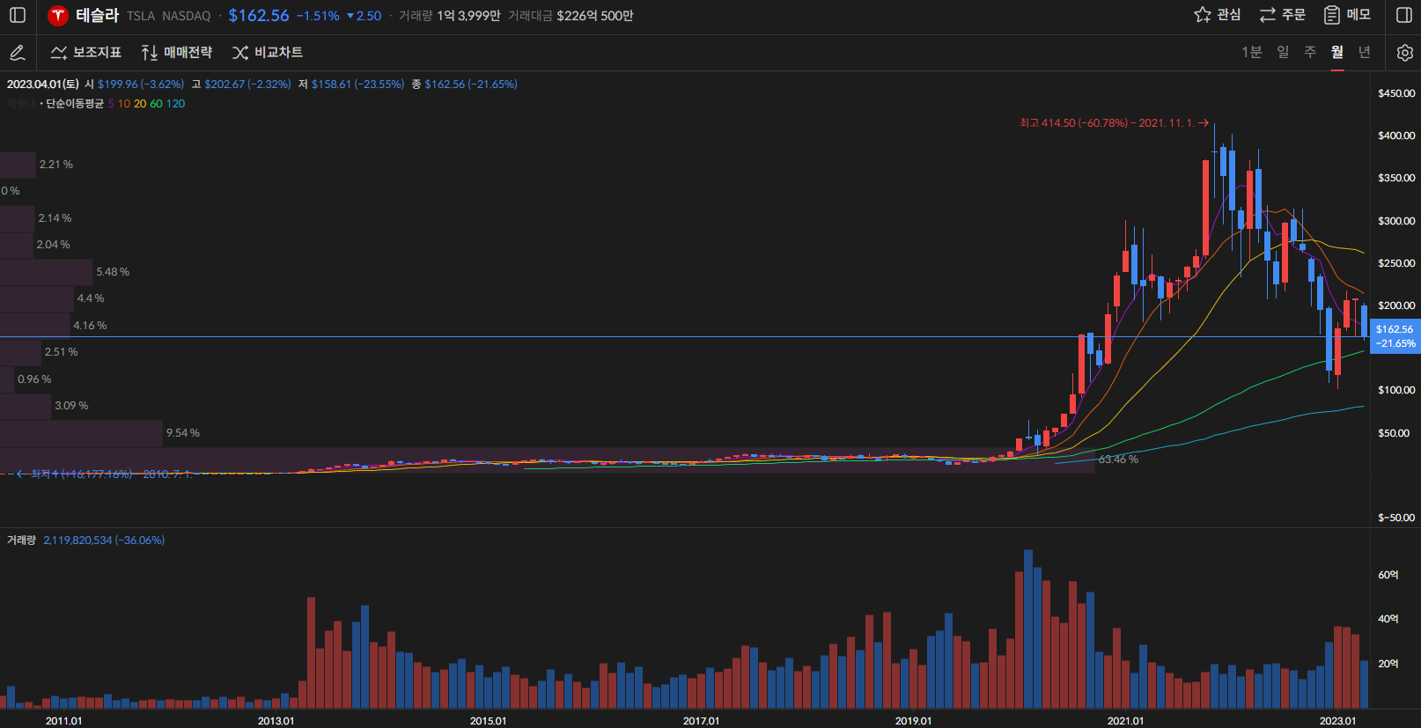The width and height of the screenshot is (1421, 728).
Task: Add Tesla to 관심 watchlist
Action: click(x=1218, y=15)
